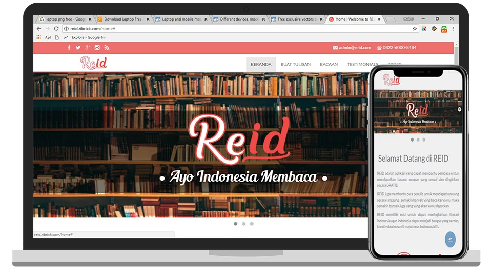Open the RSS feed icon

point(107,48)
